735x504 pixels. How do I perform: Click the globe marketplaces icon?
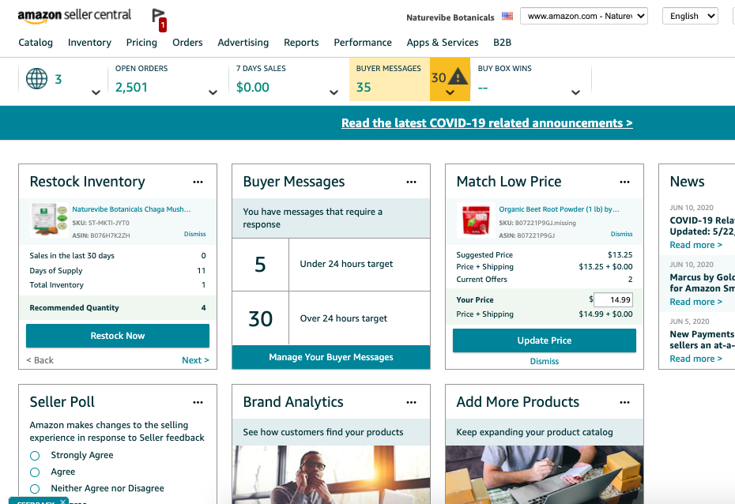coord(36,79)
